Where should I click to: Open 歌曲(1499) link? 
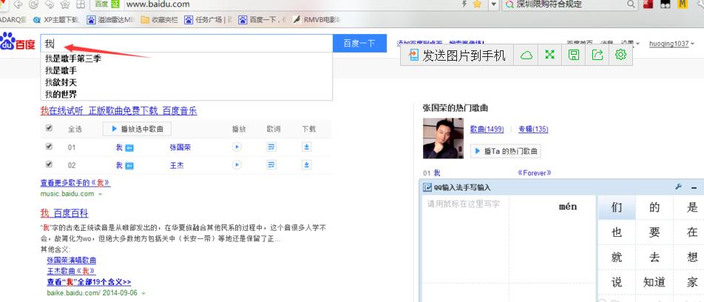point(487,129)
